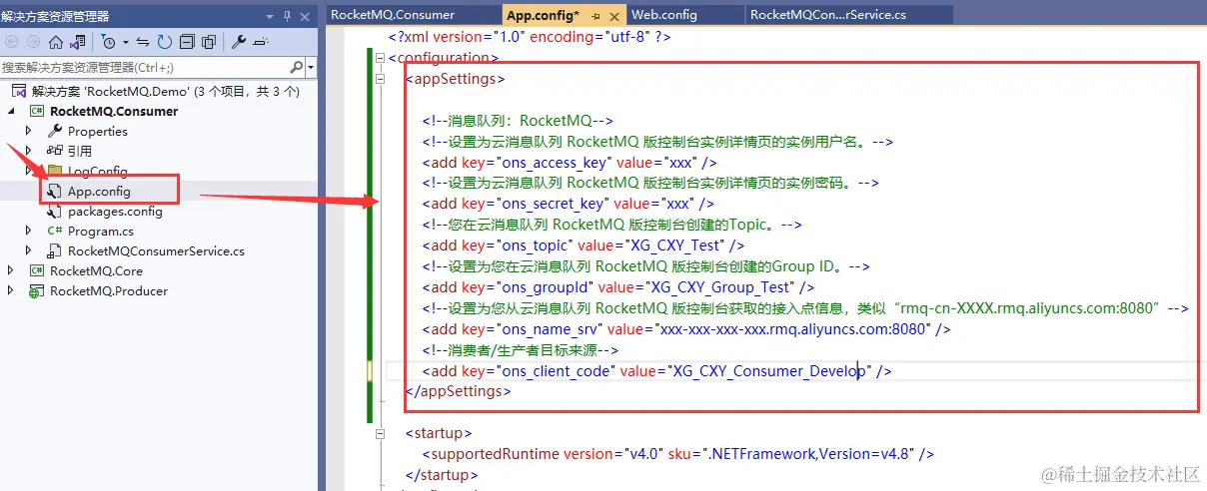The image size is (1207, 491).
Task: Close the App.config* tab
Action: [x=615, y=15]
